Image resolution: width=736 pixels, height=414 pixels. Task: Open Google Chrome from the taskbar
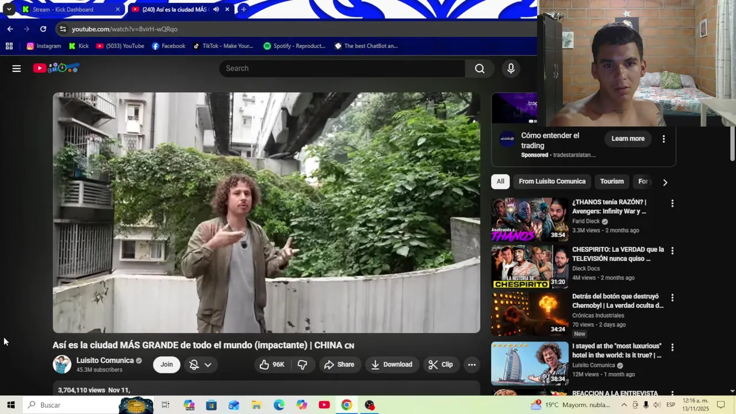pyautogui.click(x=346, y=405)
